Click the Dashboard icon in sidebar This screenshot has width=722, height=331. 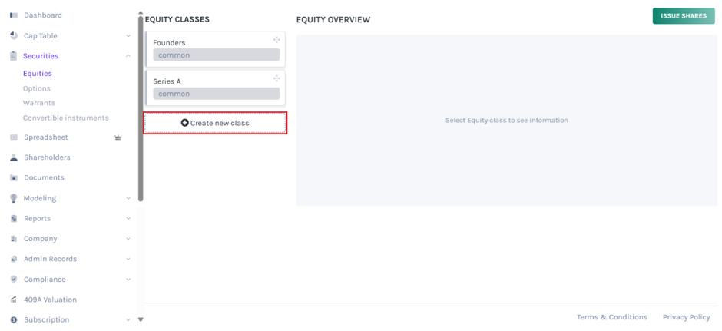tap(14, 15)
